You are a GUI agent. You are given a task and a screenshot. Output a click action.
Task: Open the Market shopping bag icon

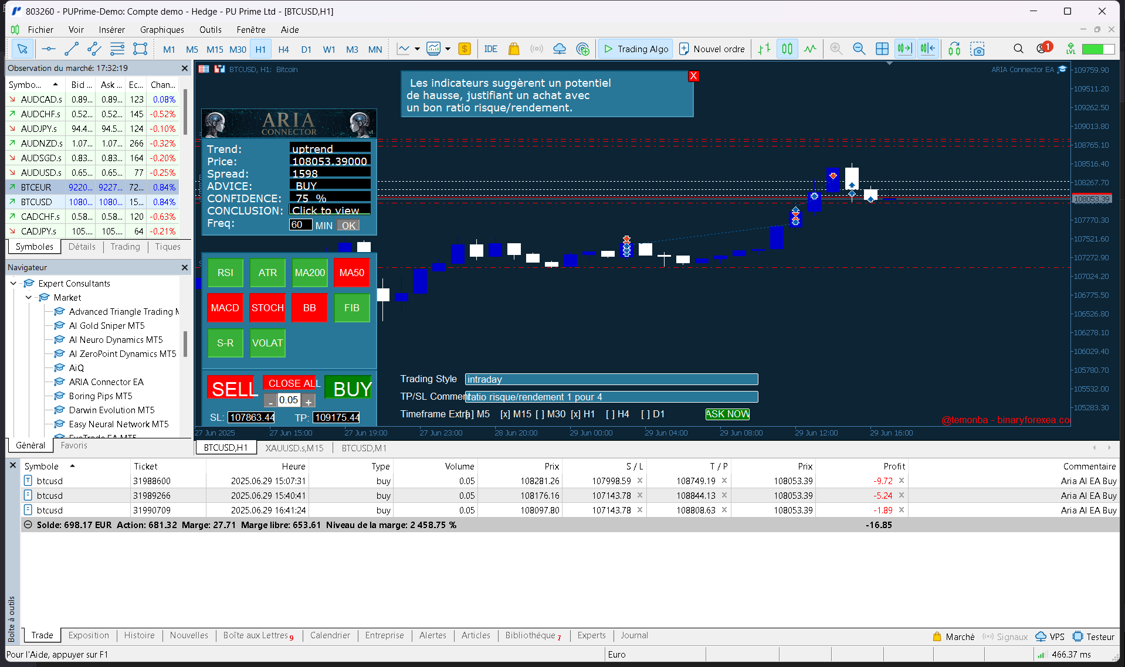pyautogui.click(x=514, y=49)
